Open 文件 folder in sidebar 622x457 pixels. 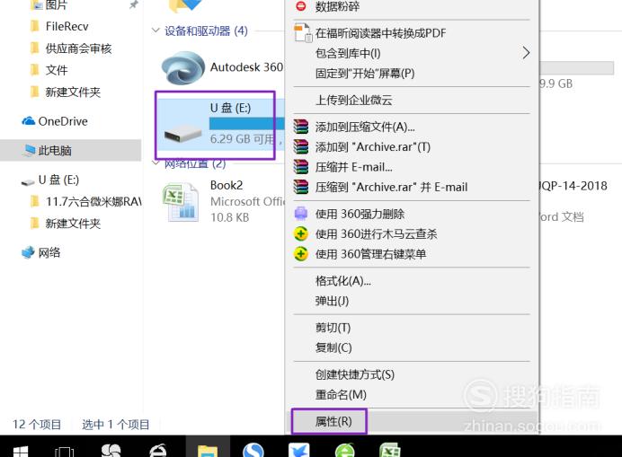(x=57, y=70)
